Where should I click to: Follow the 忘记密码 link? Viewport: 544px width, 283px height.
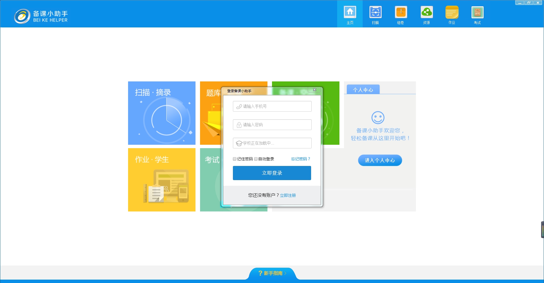[x=301, y=159]
